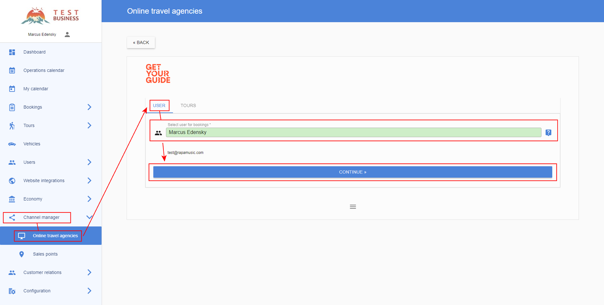Image resolution: width=604 pixels, height=305 pixels.
Task: Click the Configuration gear icon
Action: point(12,291)
